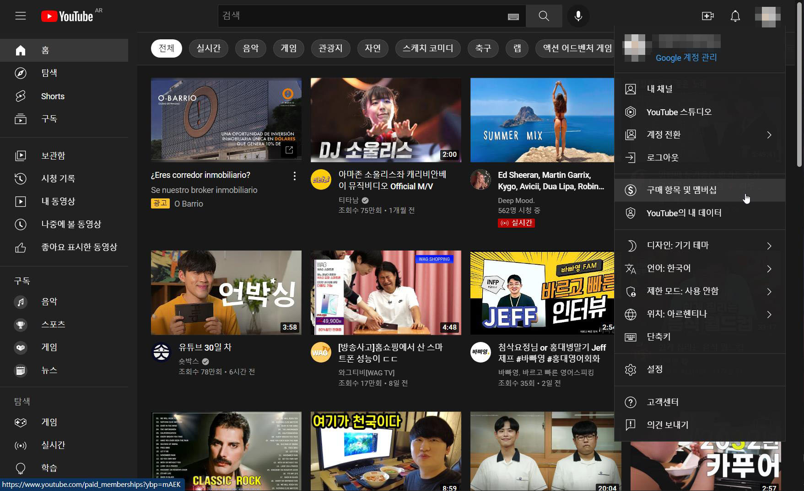Select the 전체 filter chip
This screenshot has height=491, width=804.
pyautogui.click(x=167, y=48)
